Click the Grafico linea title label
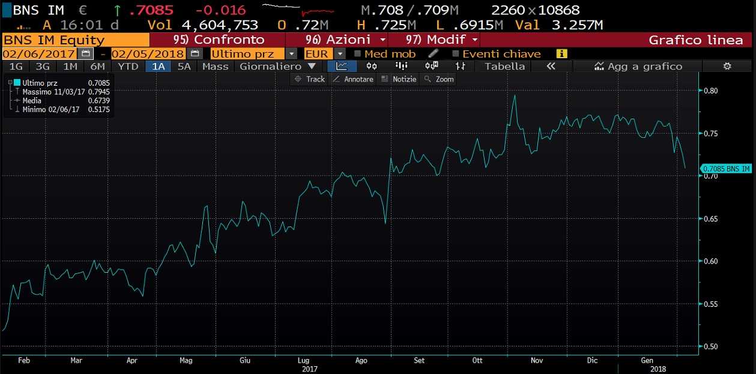The width and height of the screenshot is (756, 374). pyautogui.click(x=695, y=40)
